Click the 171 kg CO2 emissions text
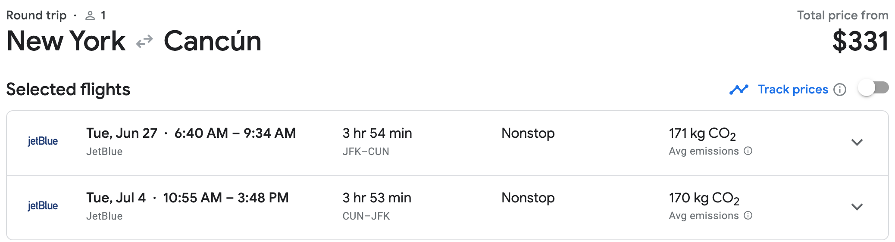Screen dimensions: 895x242 tap(702, 134)
